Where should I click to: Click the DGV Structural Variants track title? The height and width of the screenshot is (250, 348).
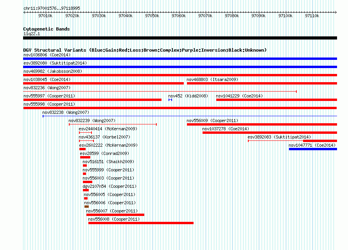click(x=145, y=50)
